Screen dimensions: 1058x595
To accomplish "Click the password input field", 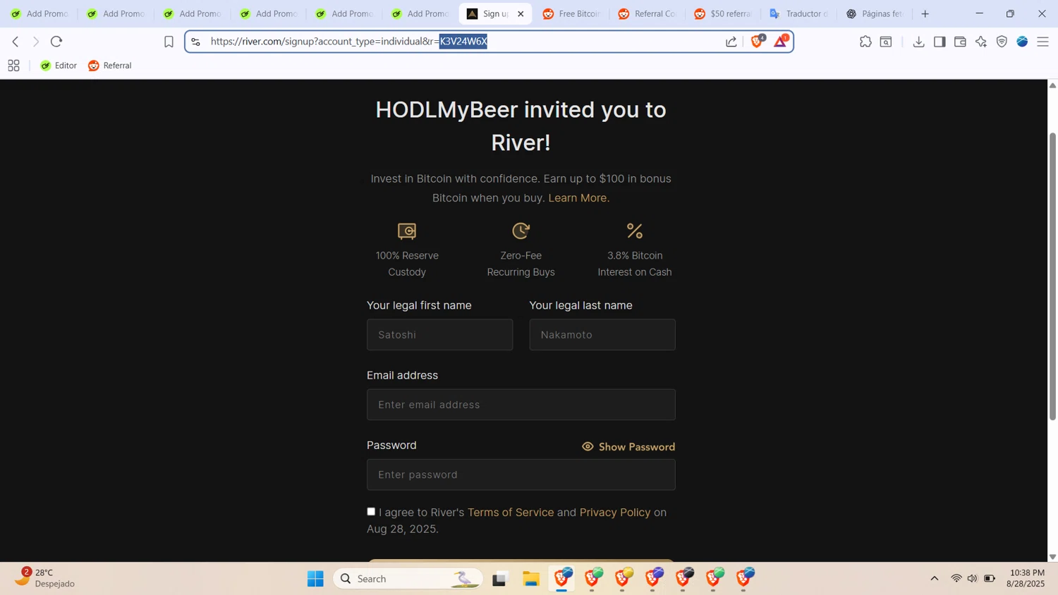I will (x=521, y=474).
